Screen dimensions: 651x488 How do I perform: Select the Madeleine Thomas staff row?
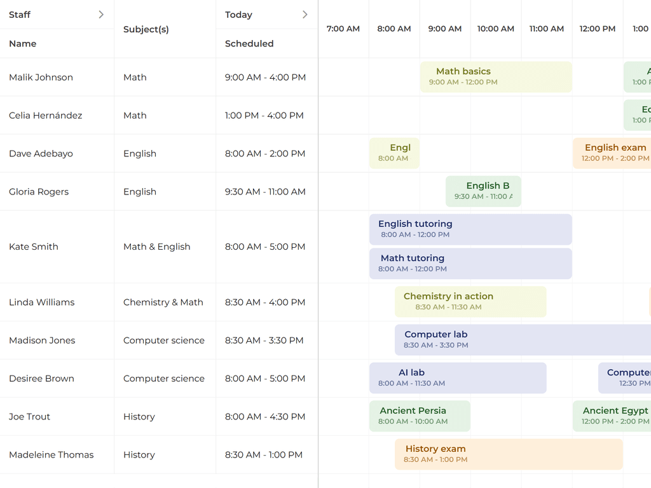click(x=51, y=455)
